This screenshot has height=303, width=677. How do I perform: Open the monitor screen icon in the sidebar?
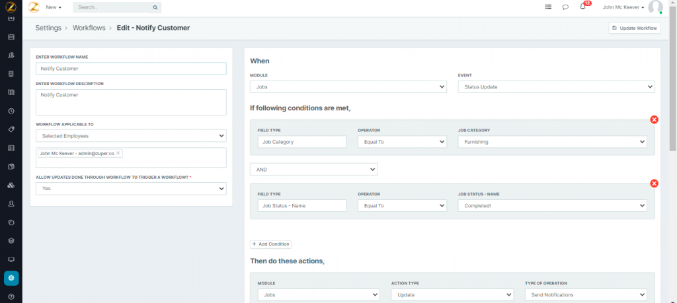11,259
